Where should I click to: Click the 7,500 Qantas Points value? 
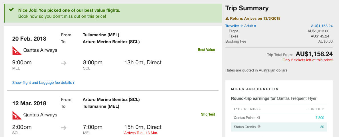coord(320,118)
